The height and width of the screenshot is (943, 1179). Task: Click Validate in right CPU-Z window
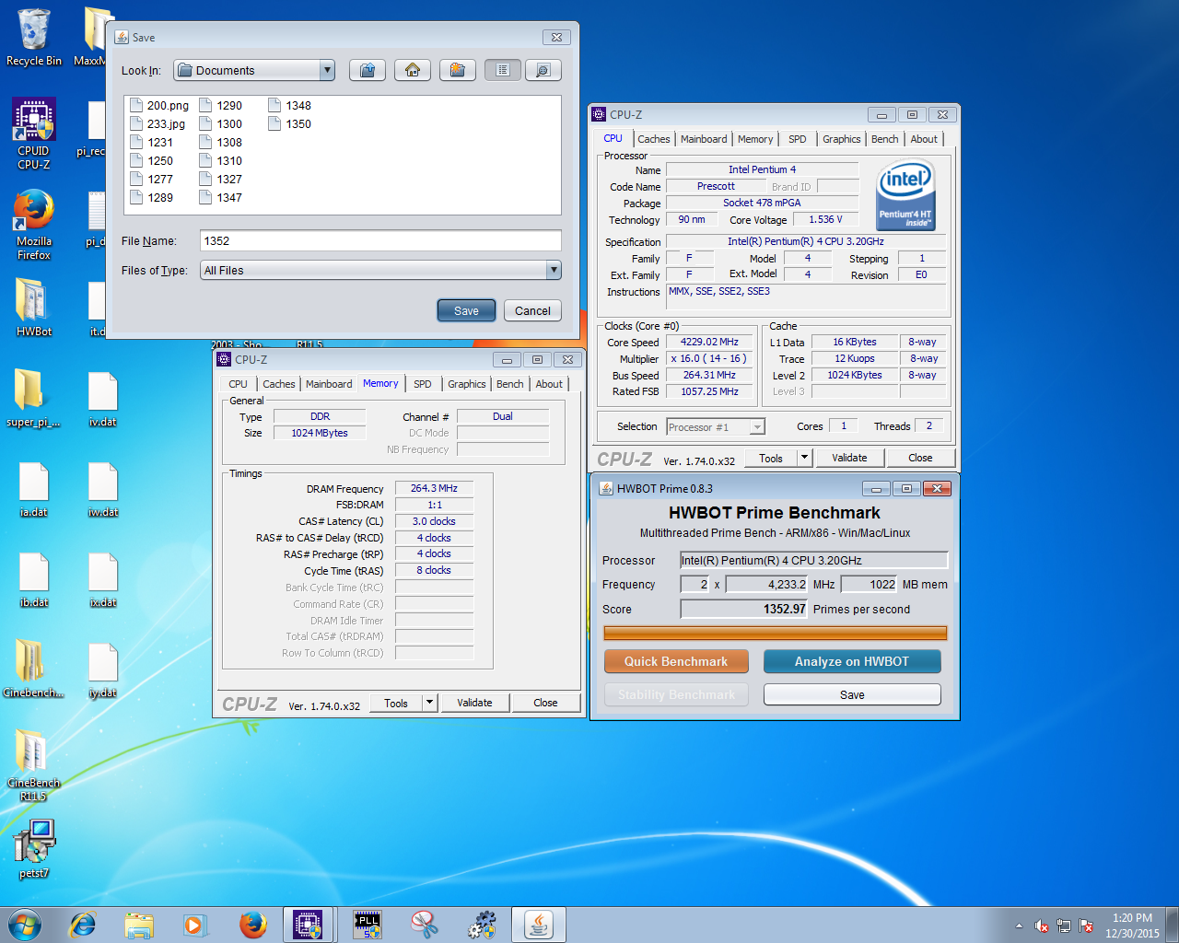849,458
